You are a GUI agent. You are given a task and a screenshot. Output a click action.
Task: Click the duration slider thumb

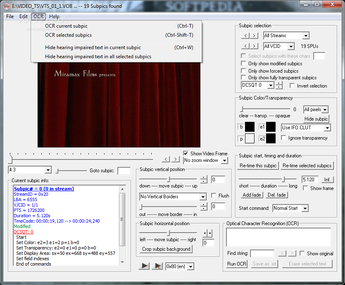pos(283,179)
